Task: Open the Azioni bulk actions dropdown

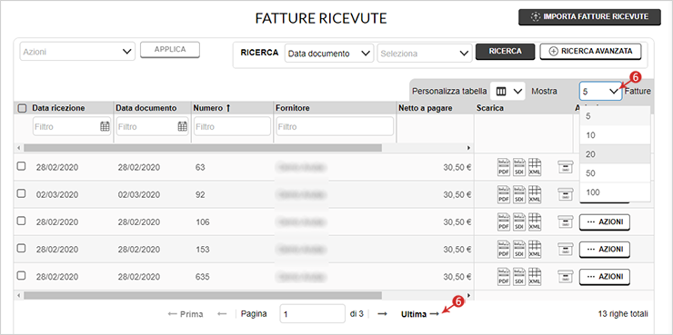Action: click(77, 52)
